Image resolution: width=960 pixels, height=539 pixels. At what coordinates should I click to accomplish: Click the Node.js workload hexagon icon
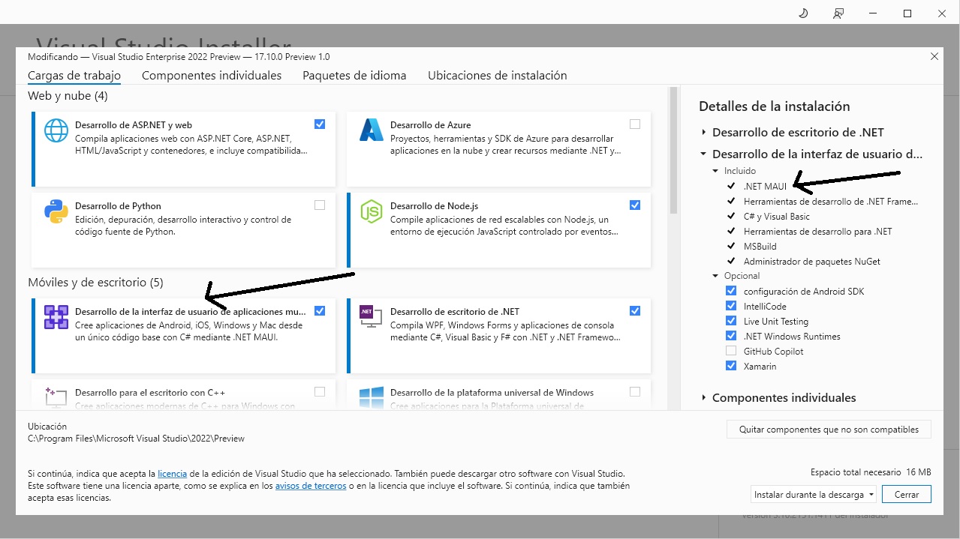pos(372,211)
